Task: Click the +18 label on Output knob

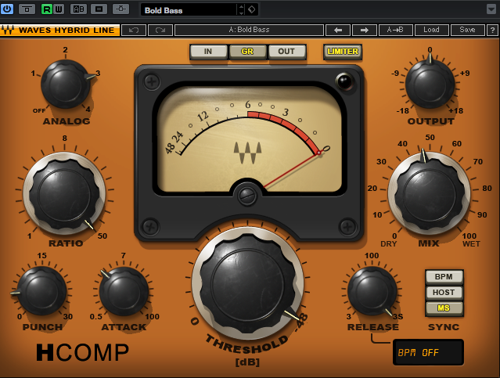Action: coord(456,111)
